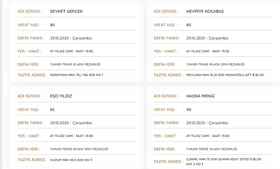Select address HUZUR MAH 48-6 SOK NO 9
Viewport: 280px width, 169px height.
(x=71, y=160)
